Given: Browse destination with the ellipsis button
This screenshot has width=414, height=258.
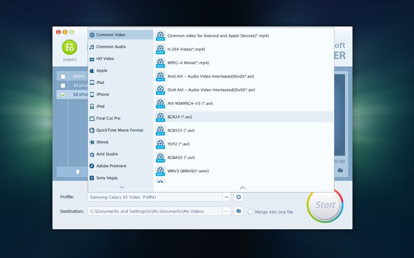Looking at the screenshot, I should (x=227, y=211).
